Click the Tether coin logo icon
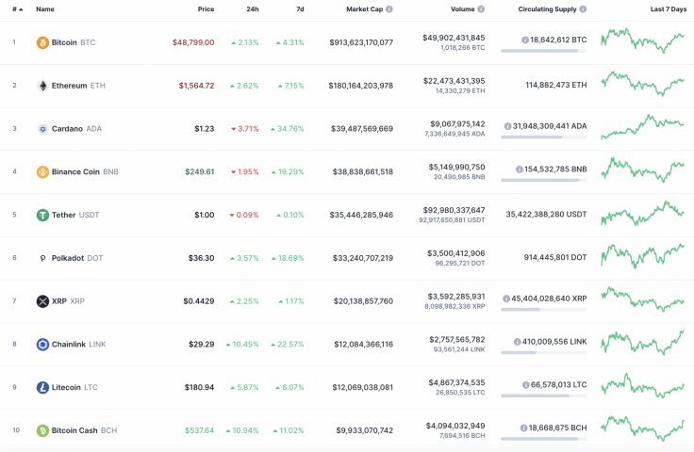Screen dimensions: 694x452 pyautogui.click(x=42, y=215)
